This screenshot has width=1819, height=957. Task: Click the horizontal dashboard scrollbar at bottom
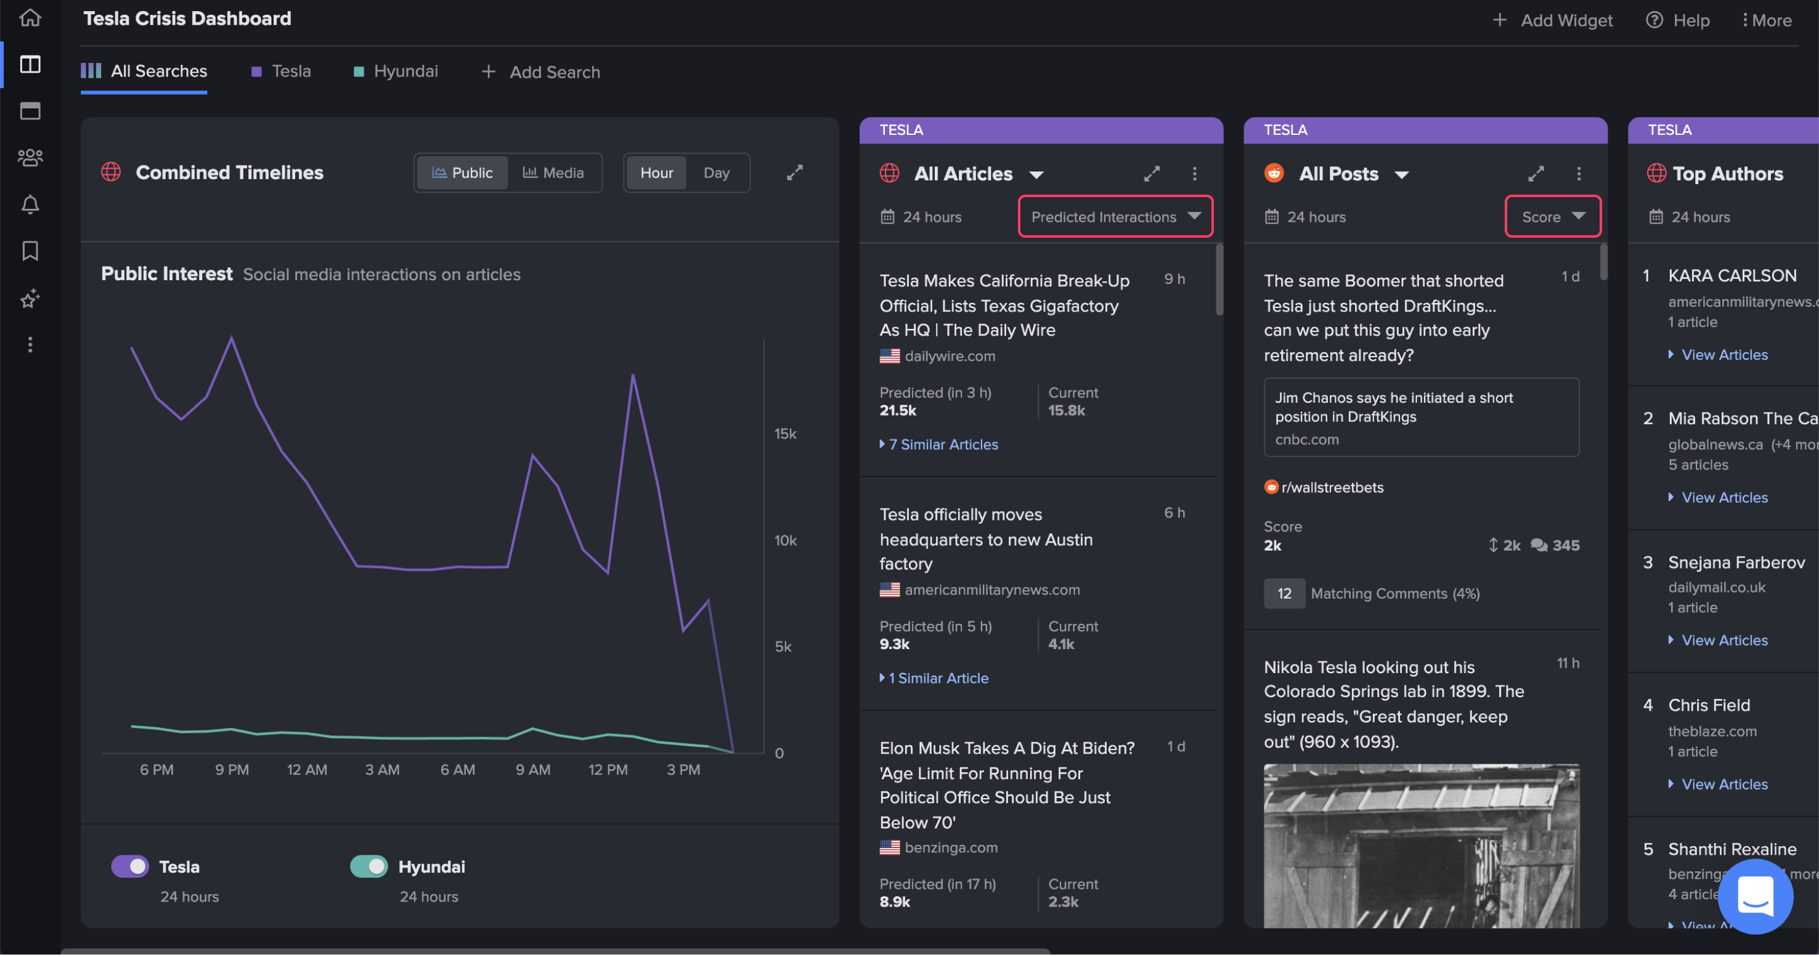[x=555, y=952]
